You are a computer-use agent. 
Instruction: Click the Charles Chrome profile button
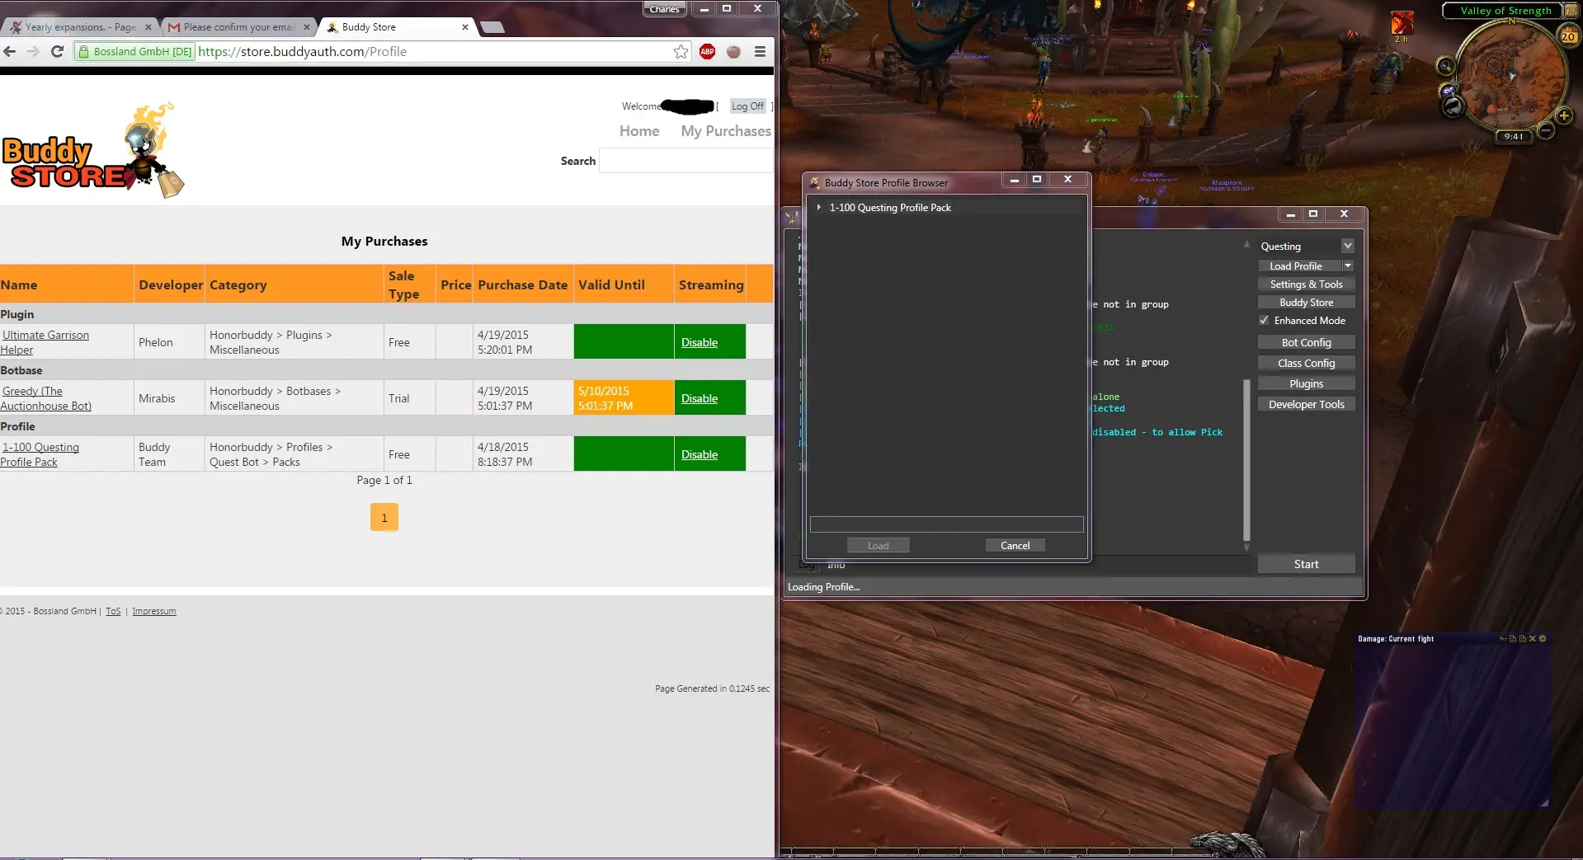[x=664, y=9]
